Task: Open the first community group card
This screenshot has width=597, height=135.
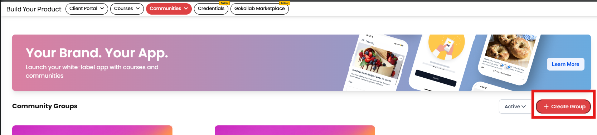Action: (x=92, y=130)
